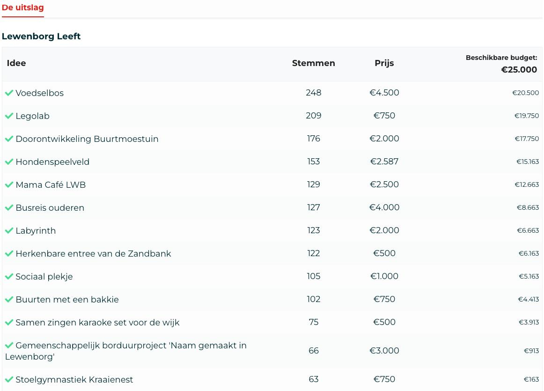The width and height of the screenshot is (544, 391).
Task: Select the Stemmen column header
Action: pyautogui.click(x=313, y=63)
